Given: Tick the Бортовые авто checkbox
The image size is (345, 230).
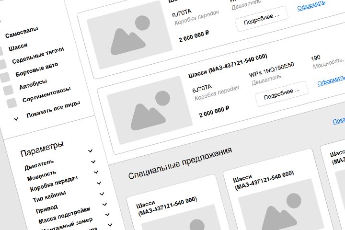Looking at the screenshot, I should (5, 77).
